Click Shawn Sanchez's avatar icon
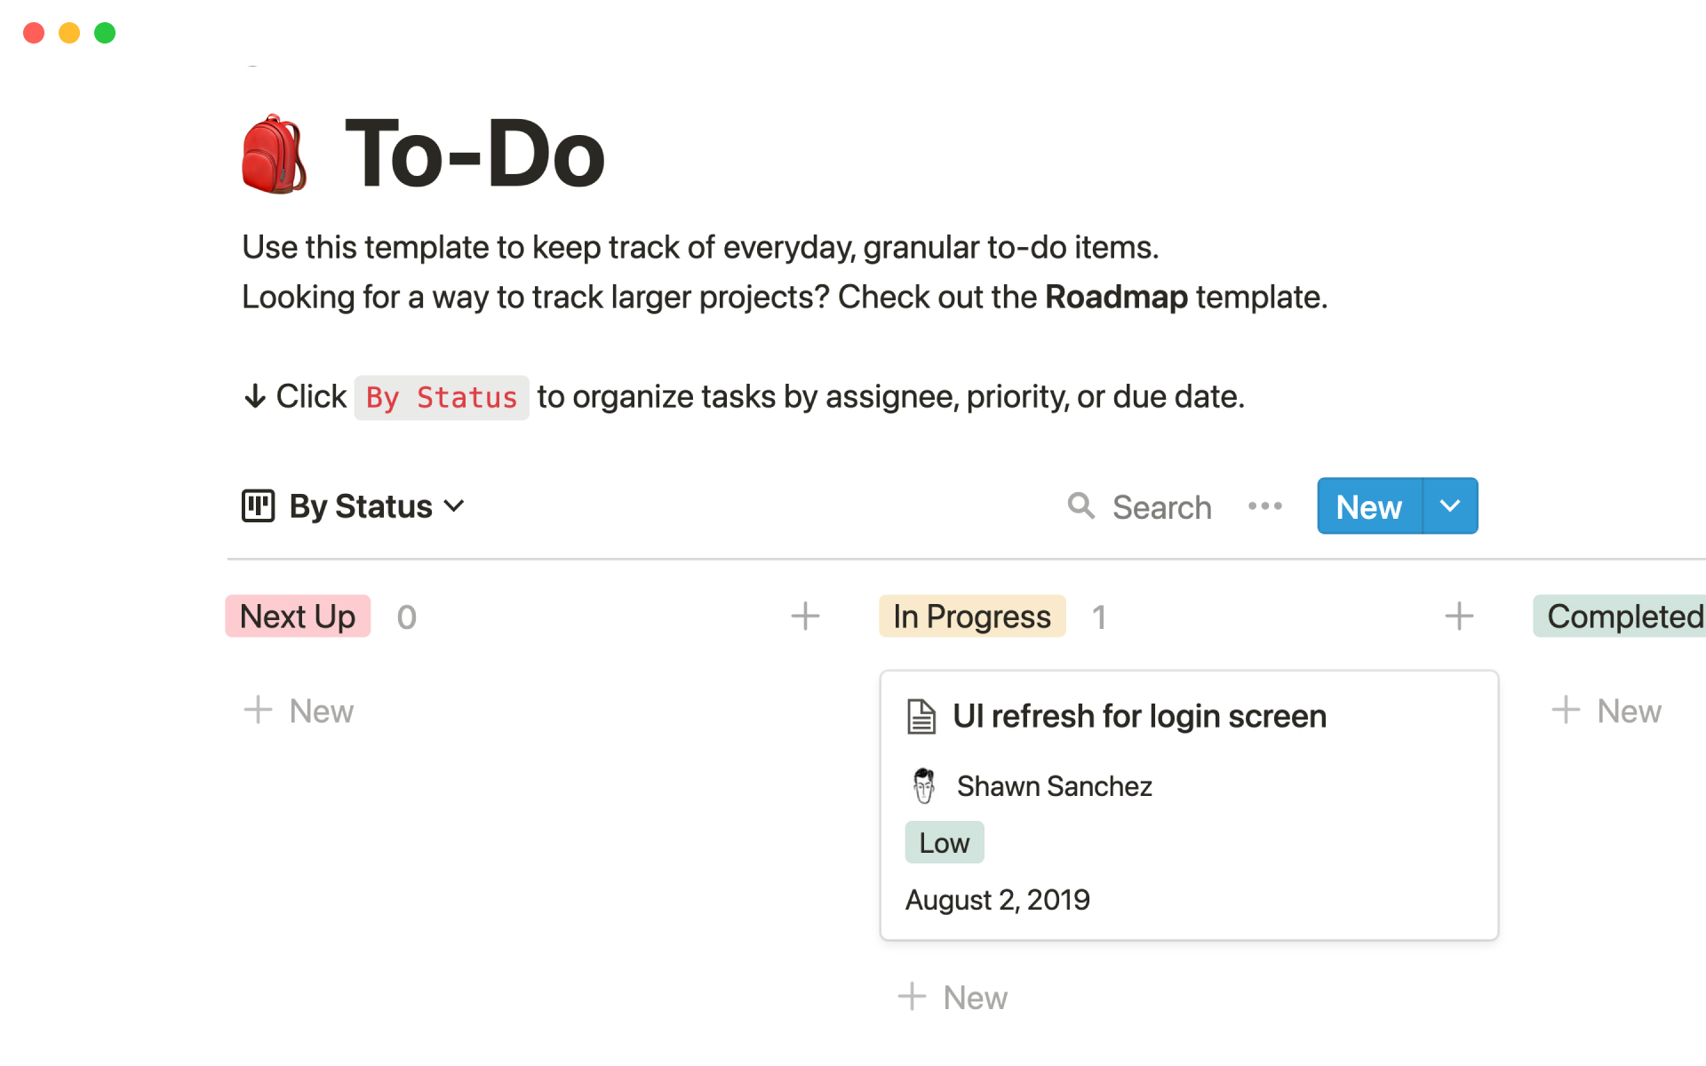 point(924,785)
